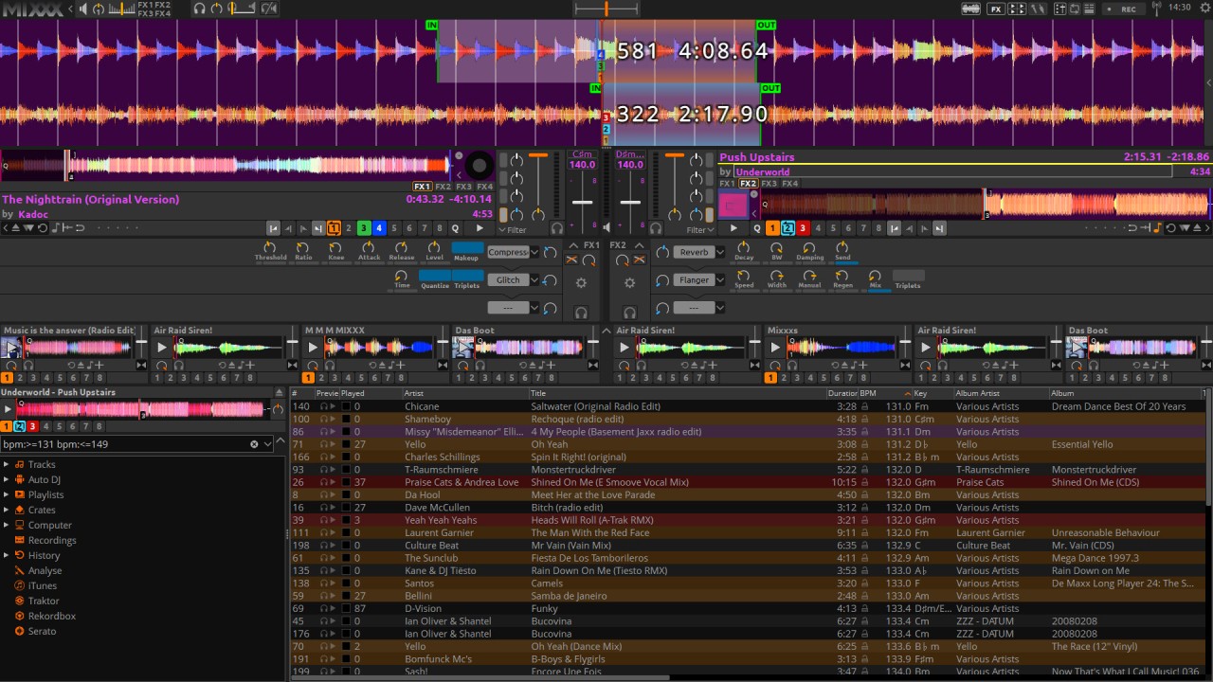Click the waveform display icon in the top toolbar

[x=972, y=9]
